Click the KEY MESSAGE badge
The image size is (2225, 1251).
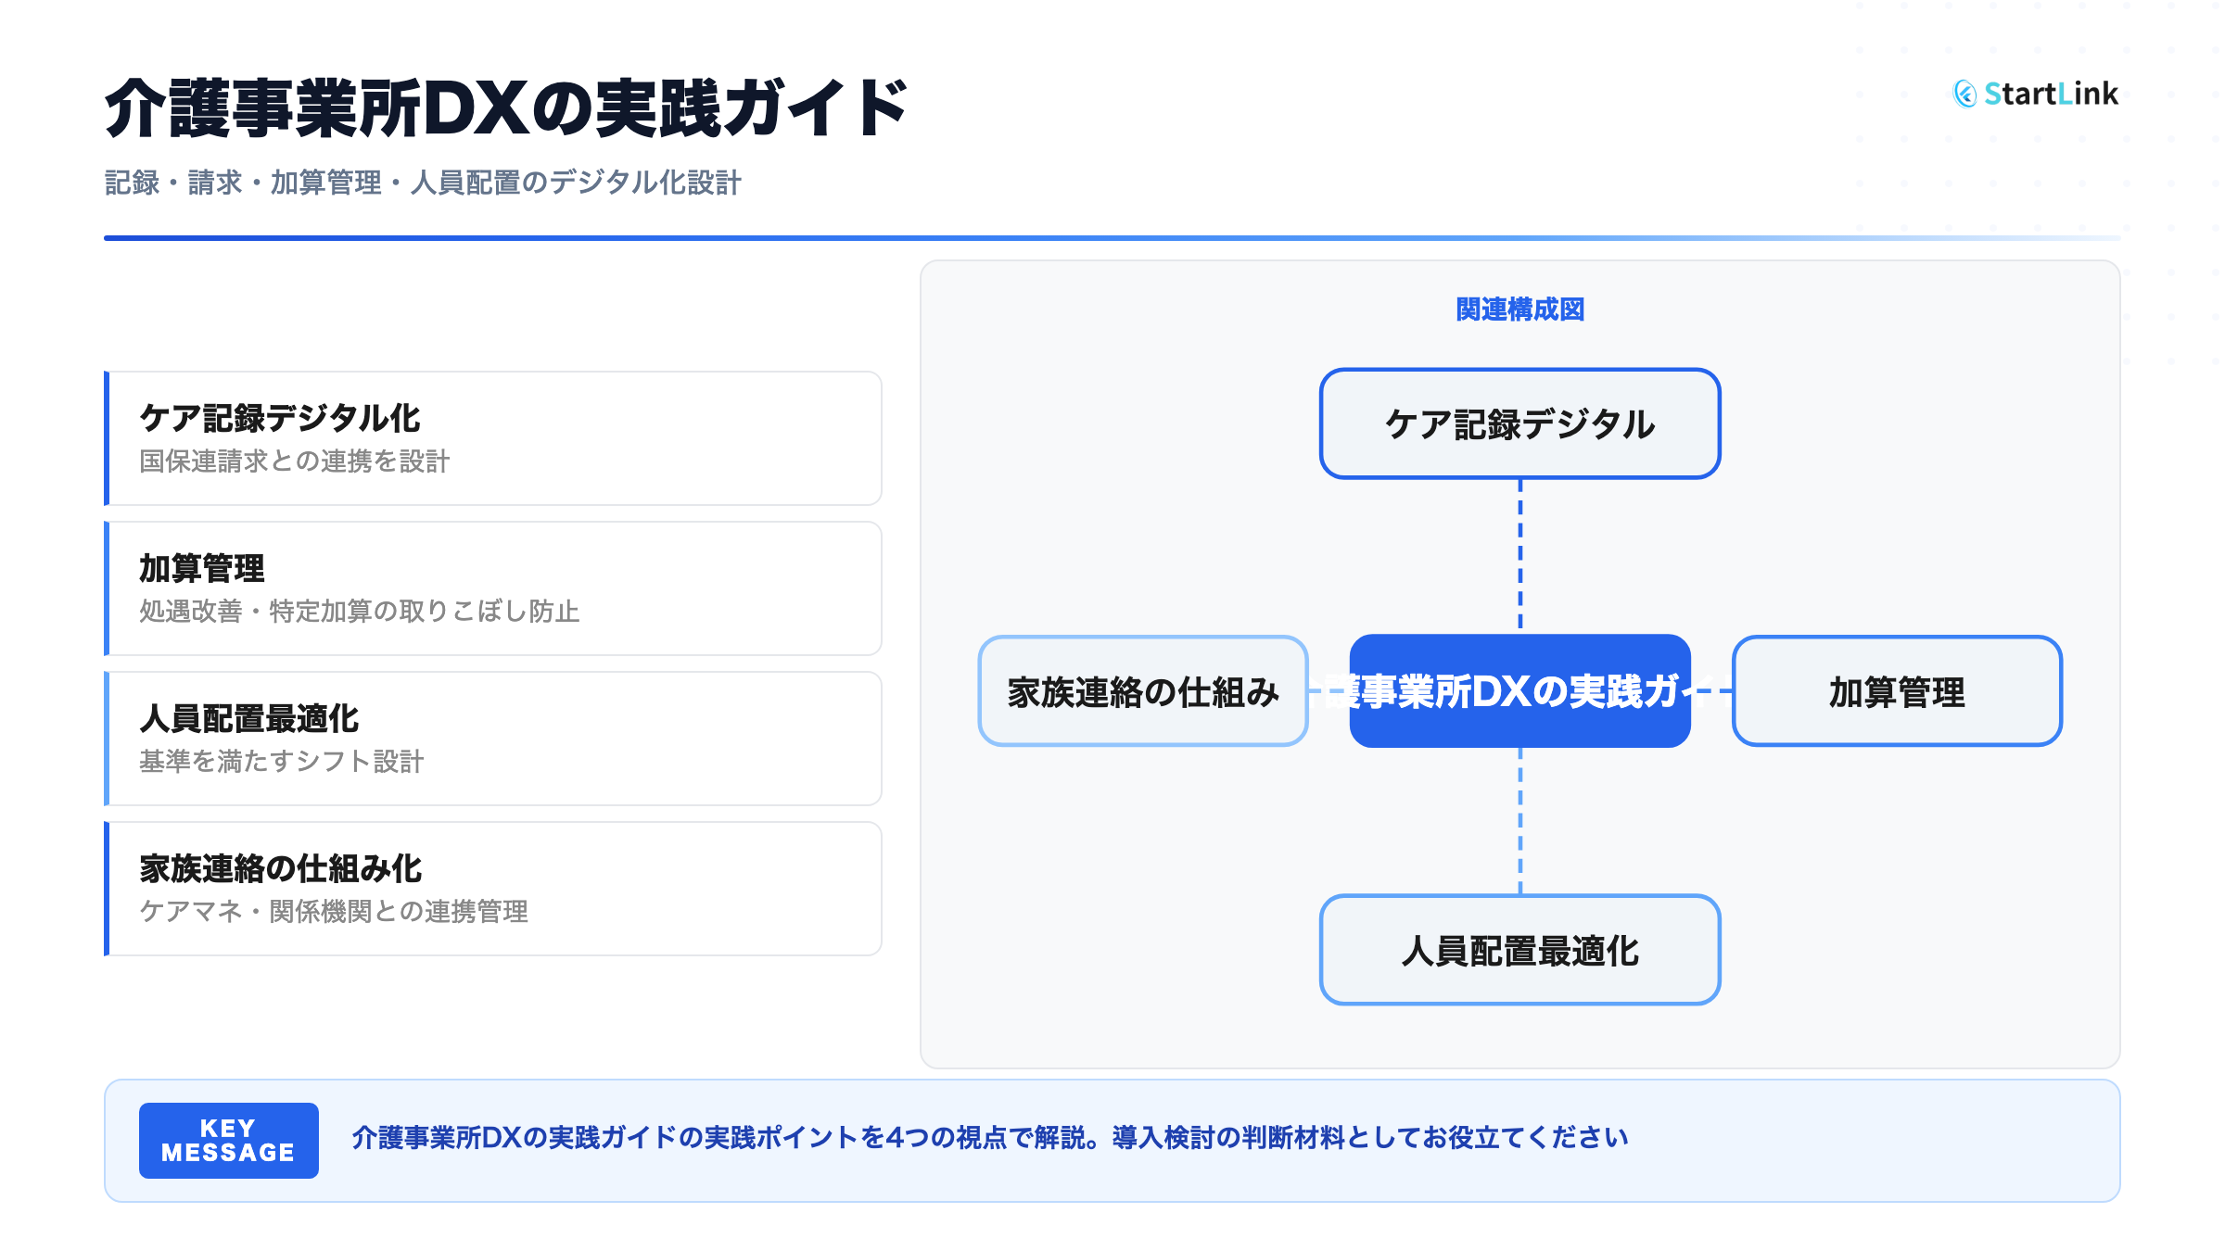coord(228,1141)
